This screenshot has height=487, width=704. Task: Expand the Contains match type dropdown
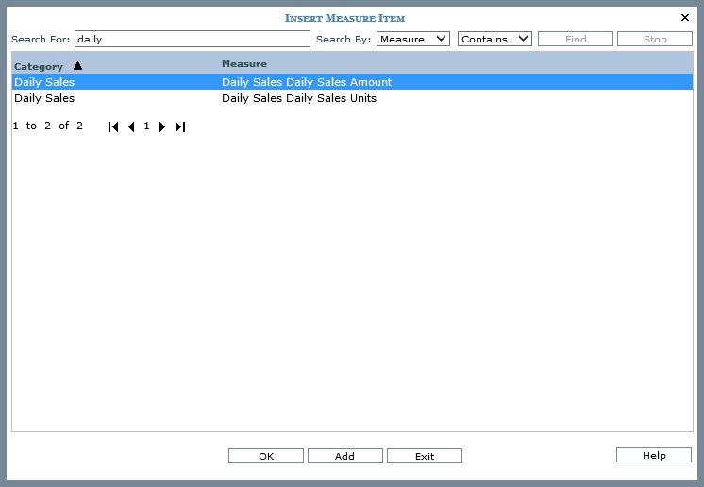pyautogui.click(x=494, y=39)
